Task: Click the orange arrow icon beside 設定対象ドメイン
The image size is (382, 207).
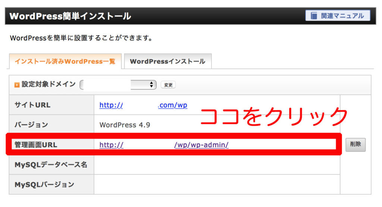Action: 17,85
